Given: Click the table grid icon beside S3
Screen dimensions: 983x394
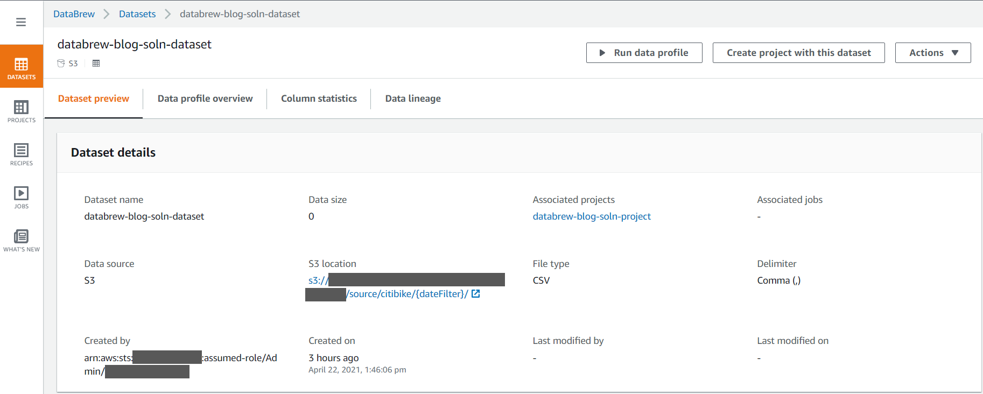Looking at the screenshot, I should point(96,64).
